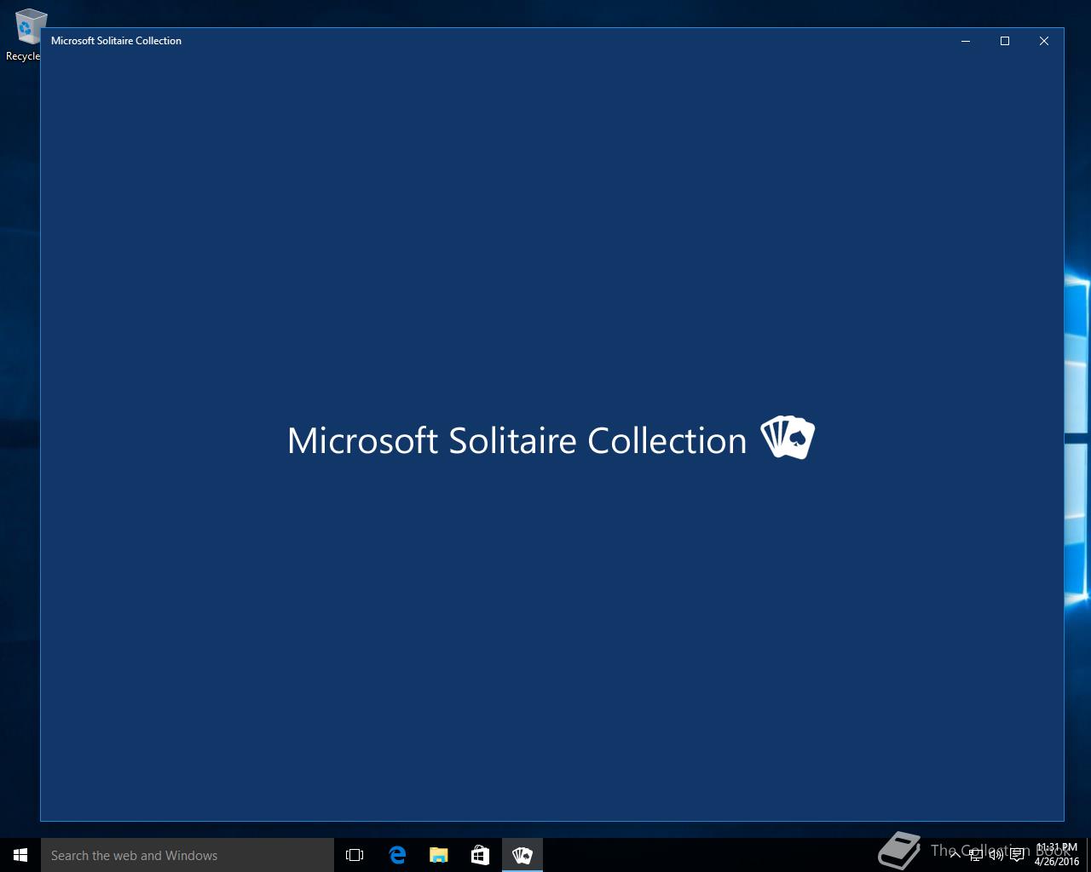Open the network status tray icon
The image size is (1091, 872).
976,855
